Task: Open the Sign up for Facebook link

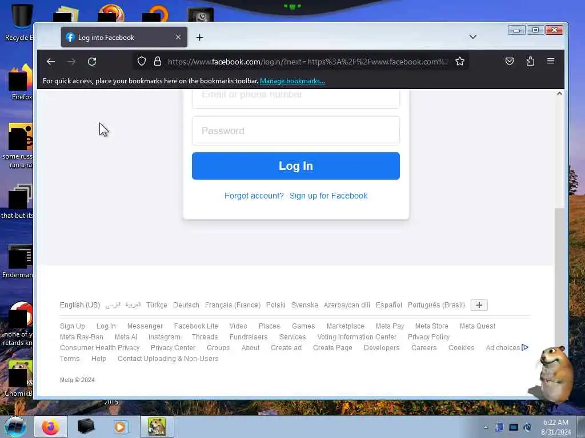Action: pos(328,196)
